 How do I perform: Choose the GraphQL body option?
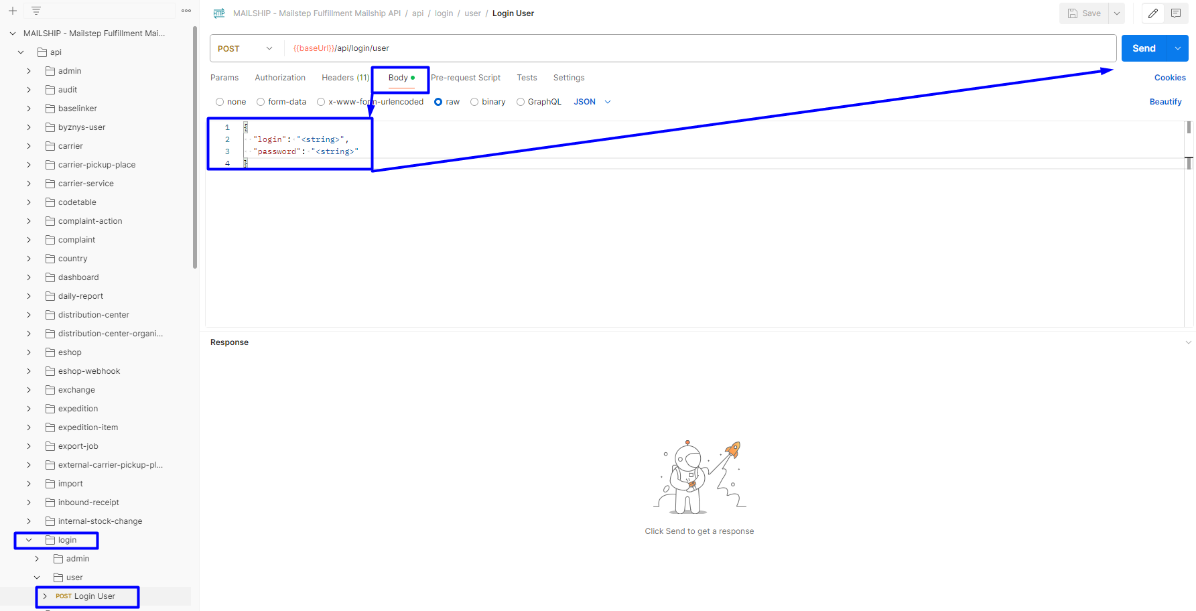tap(521, 102)
